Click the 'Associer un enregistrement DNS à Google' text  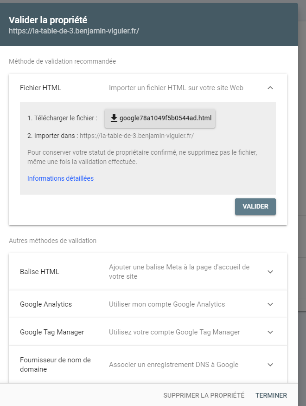[x=173, y=365]
